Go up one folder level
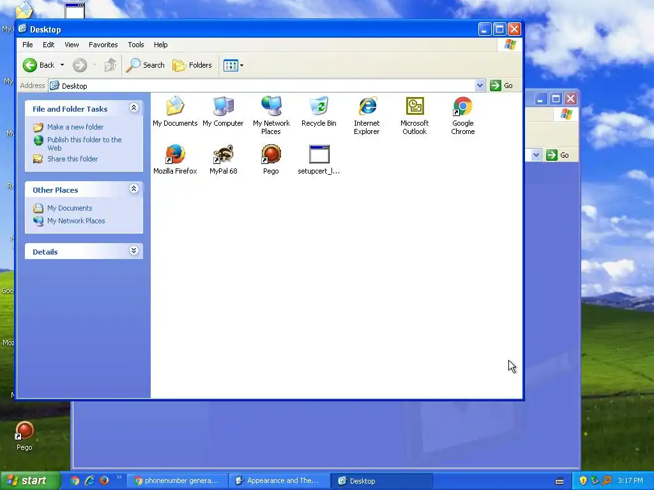 (x=110, y=65)
